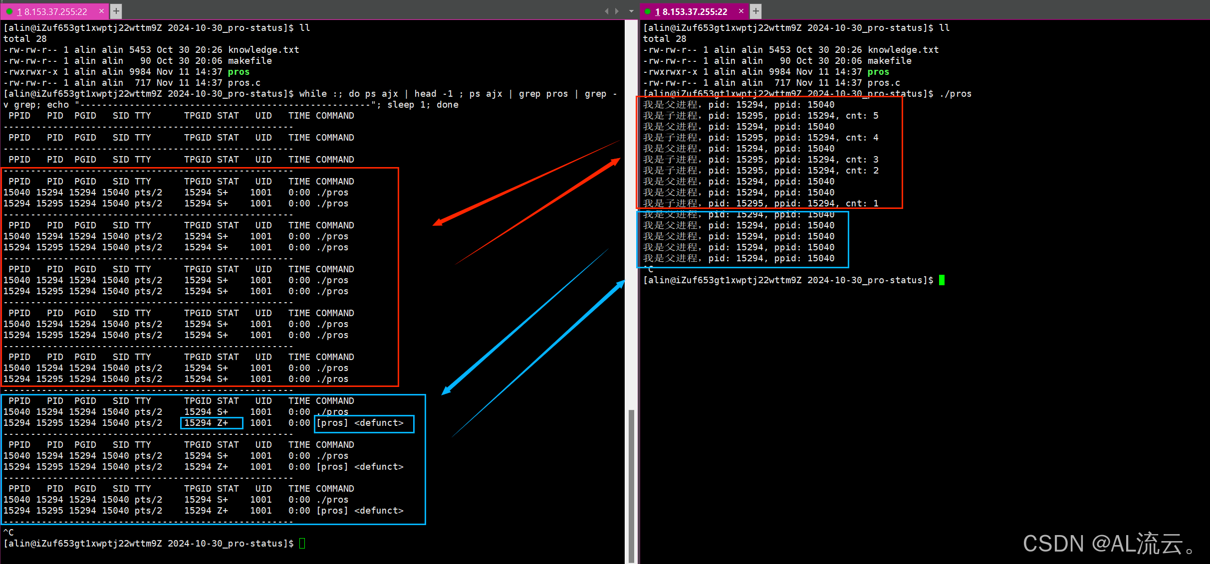Close the left pane session tab

(x=102, y=11)
